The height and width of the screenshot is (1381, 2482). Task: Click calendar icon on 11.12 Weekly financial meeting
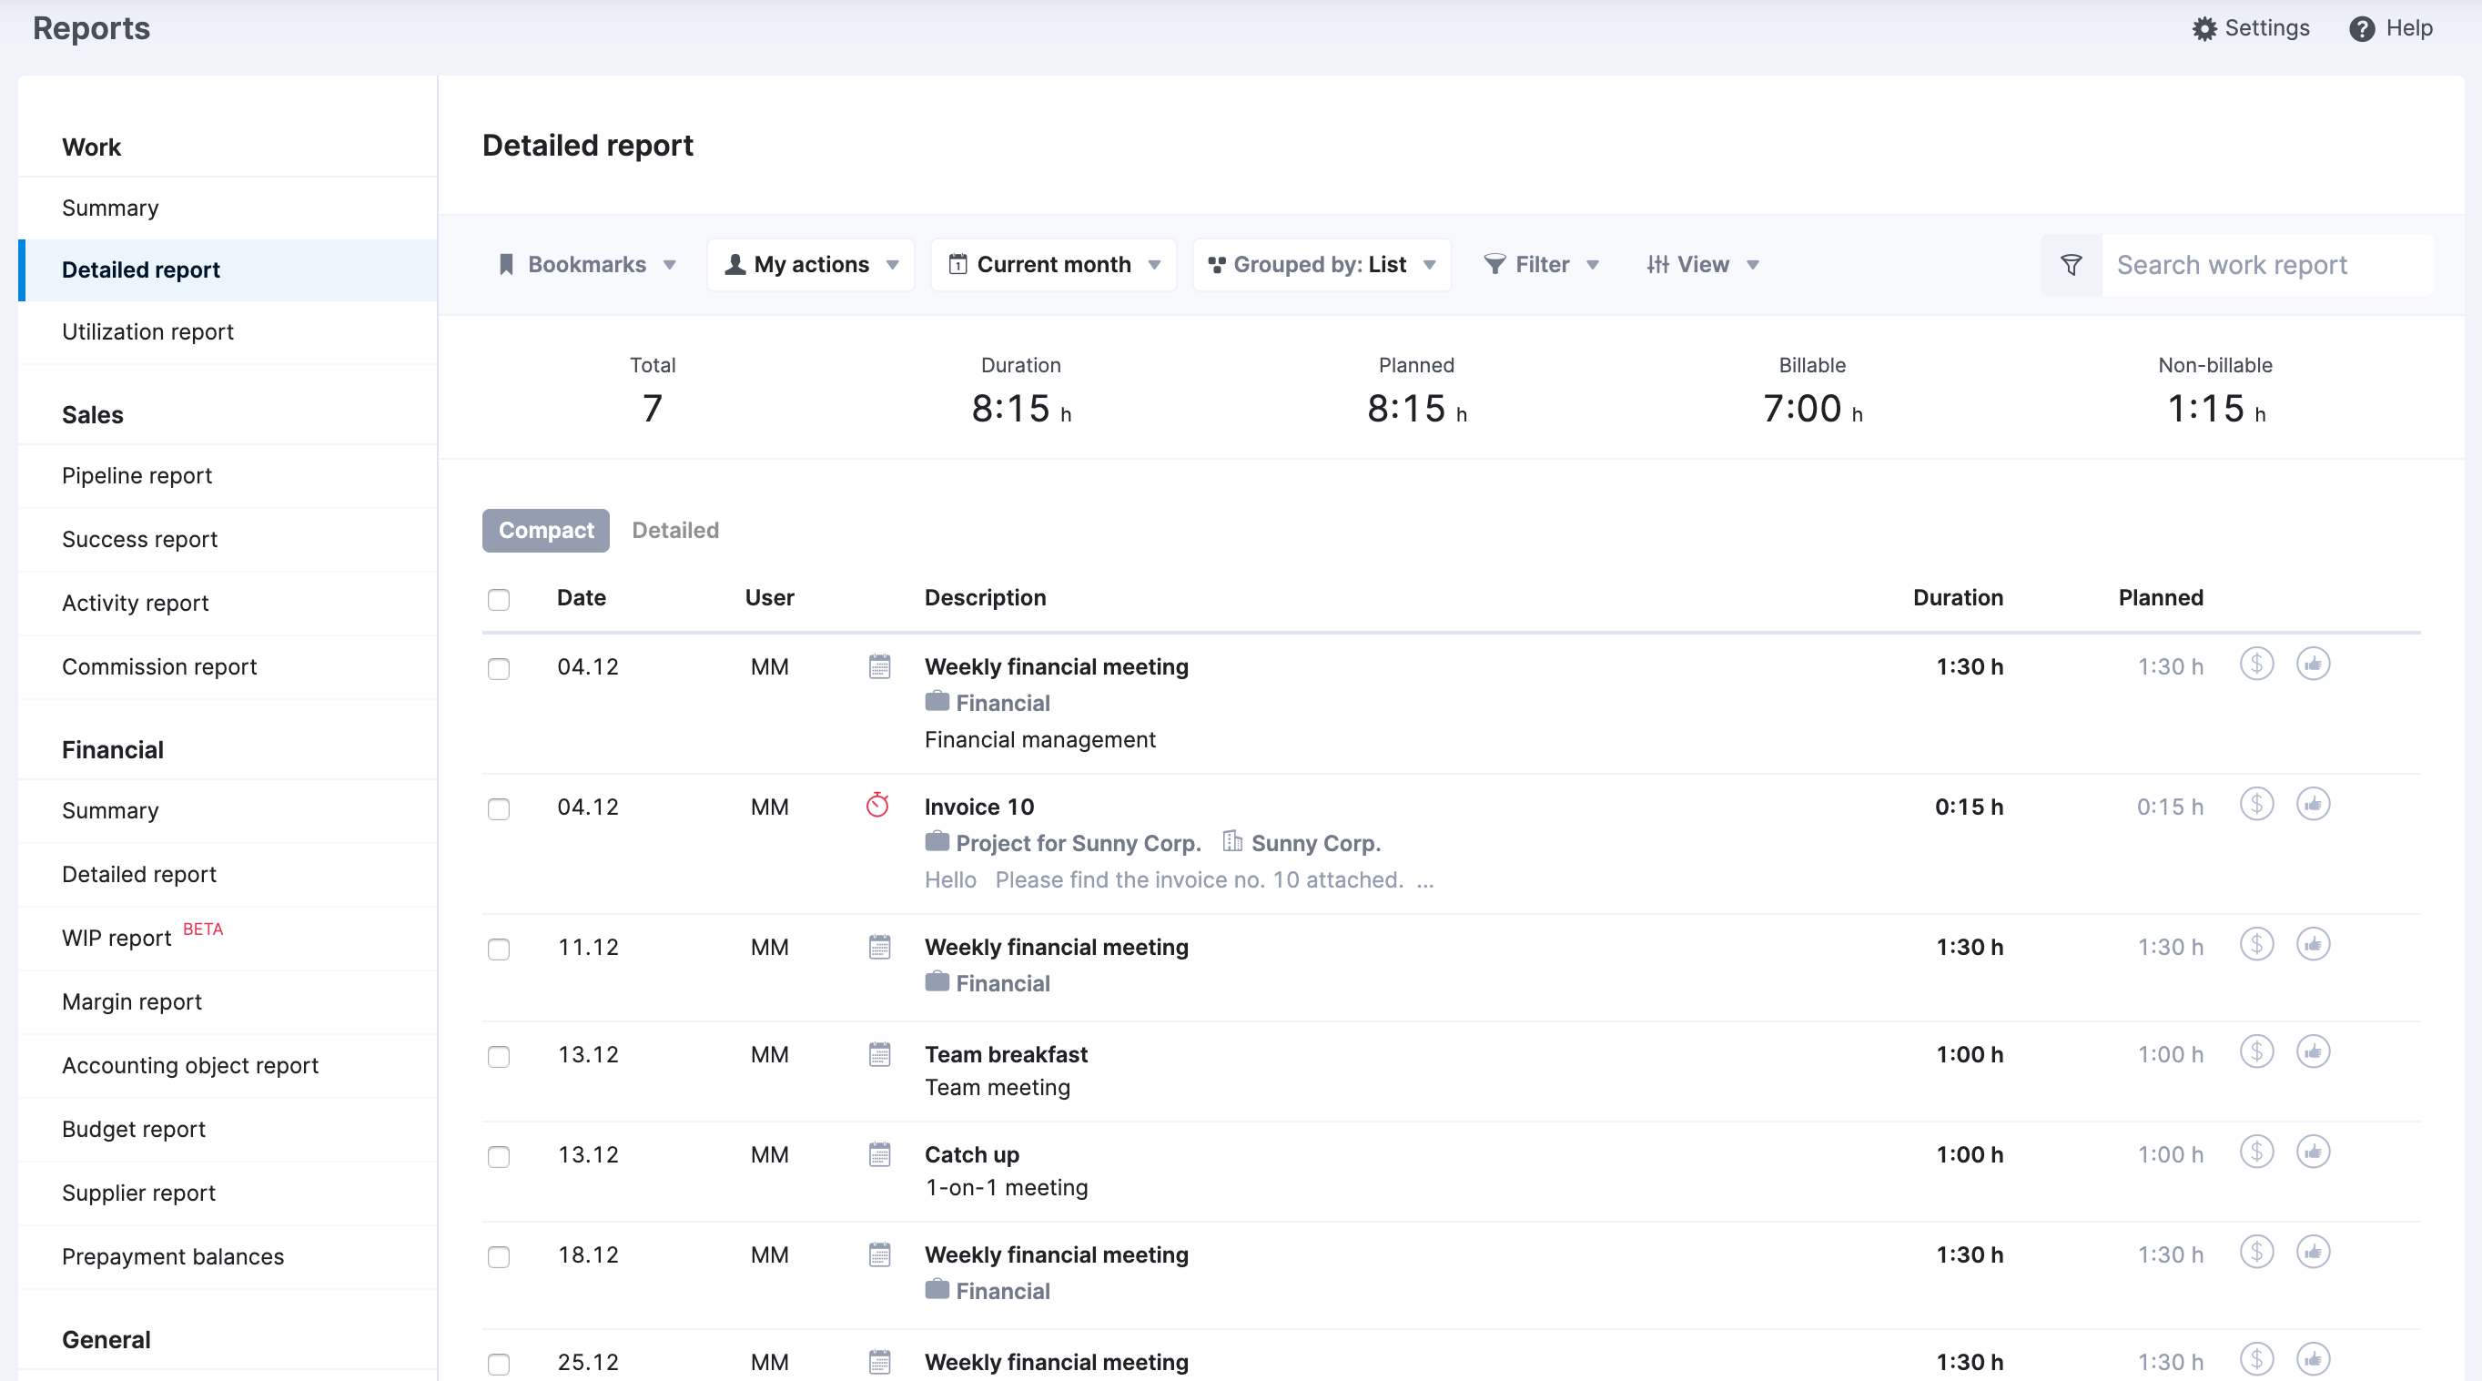click(878, 947)
